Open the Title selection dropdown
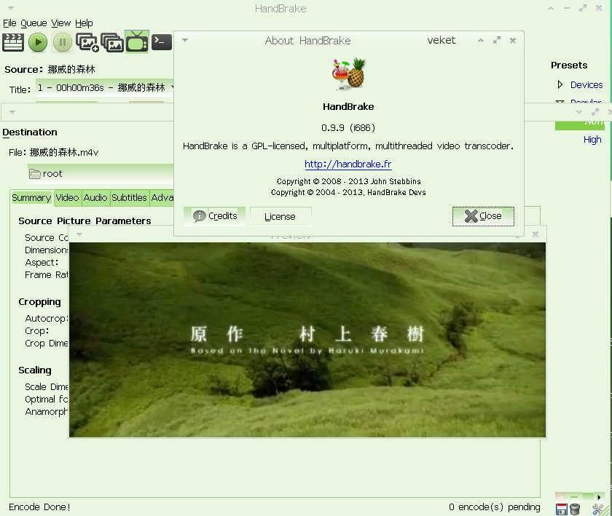612x516 pixels. pos(105,88)
